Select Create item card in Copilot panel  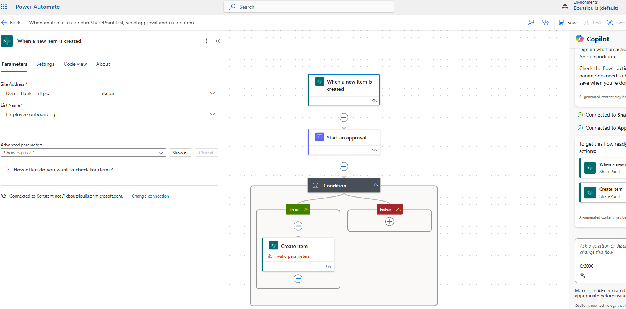pyautogui.click(x=603, y=192)
